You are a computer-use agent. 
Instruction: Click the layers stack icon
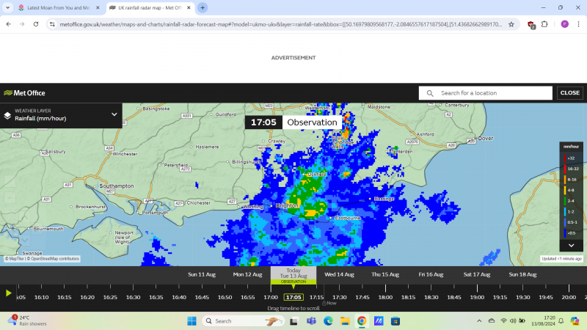pyautogui.click(x=7, y=116)
